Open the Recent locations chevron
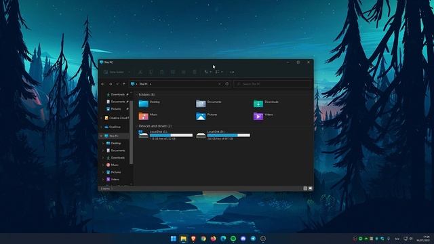Viewport: 434px width, 244px height. (117, 84)
